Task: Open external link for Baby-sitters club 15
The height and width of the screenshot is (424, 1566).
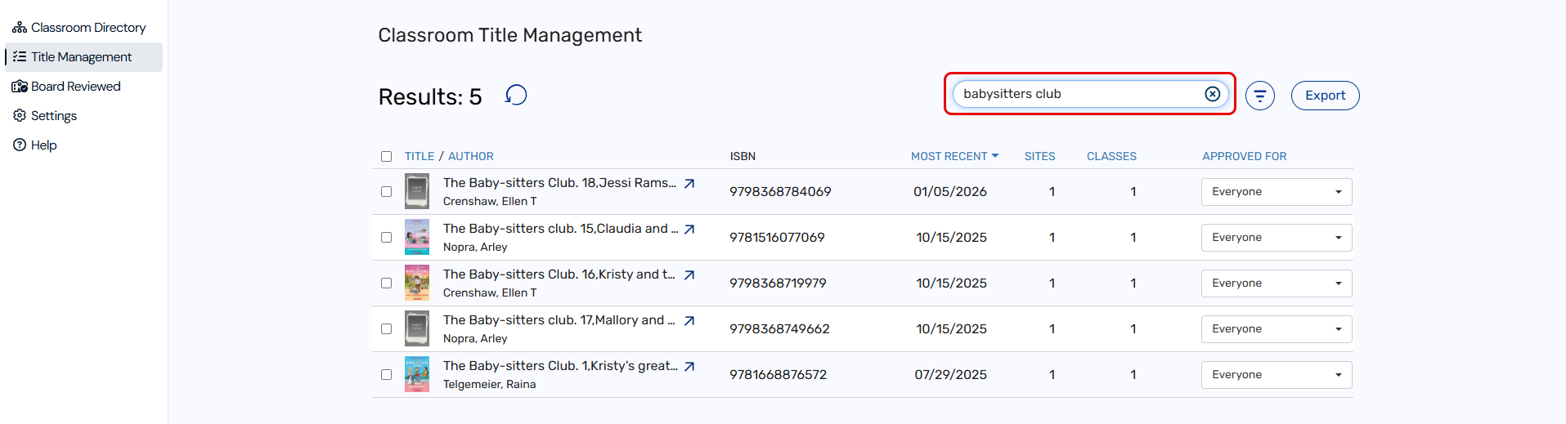Action: pyautogui.click(x=689, y=230)
